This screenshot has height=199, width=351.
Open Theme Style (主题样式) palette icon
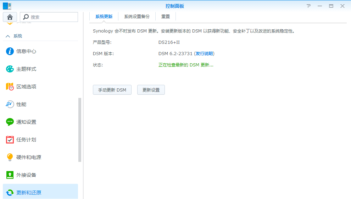click(x=10, y=69)
